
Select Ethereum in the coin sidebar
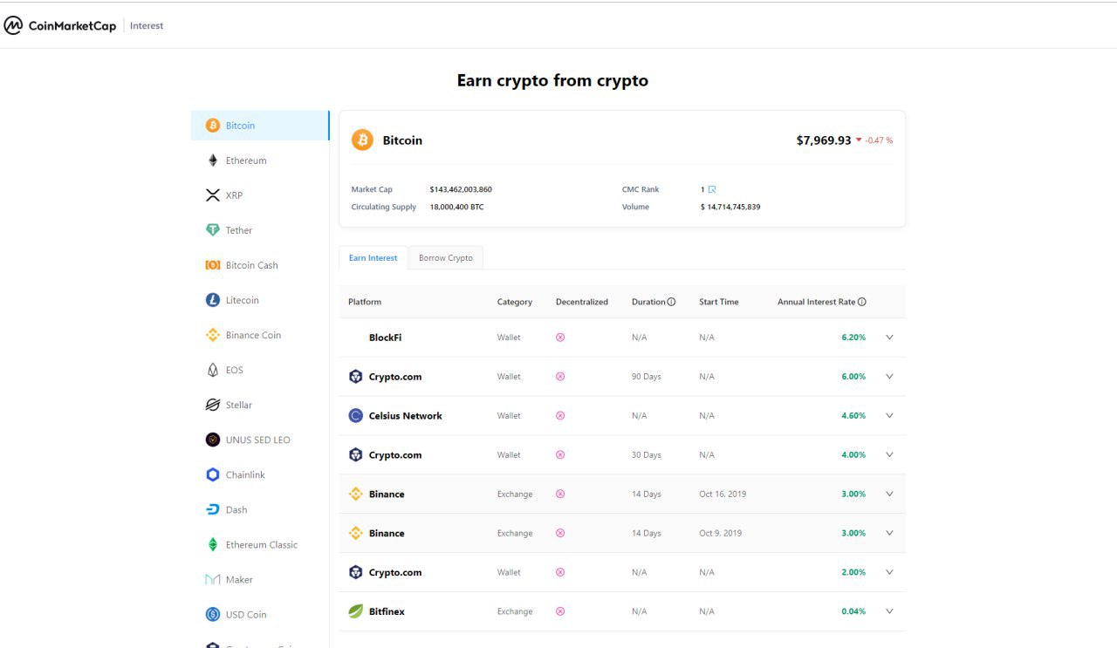(x=260, y=160)
